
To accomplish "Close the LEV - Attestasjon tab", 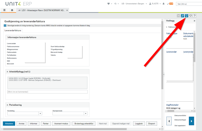I will (x=67, y=10).
